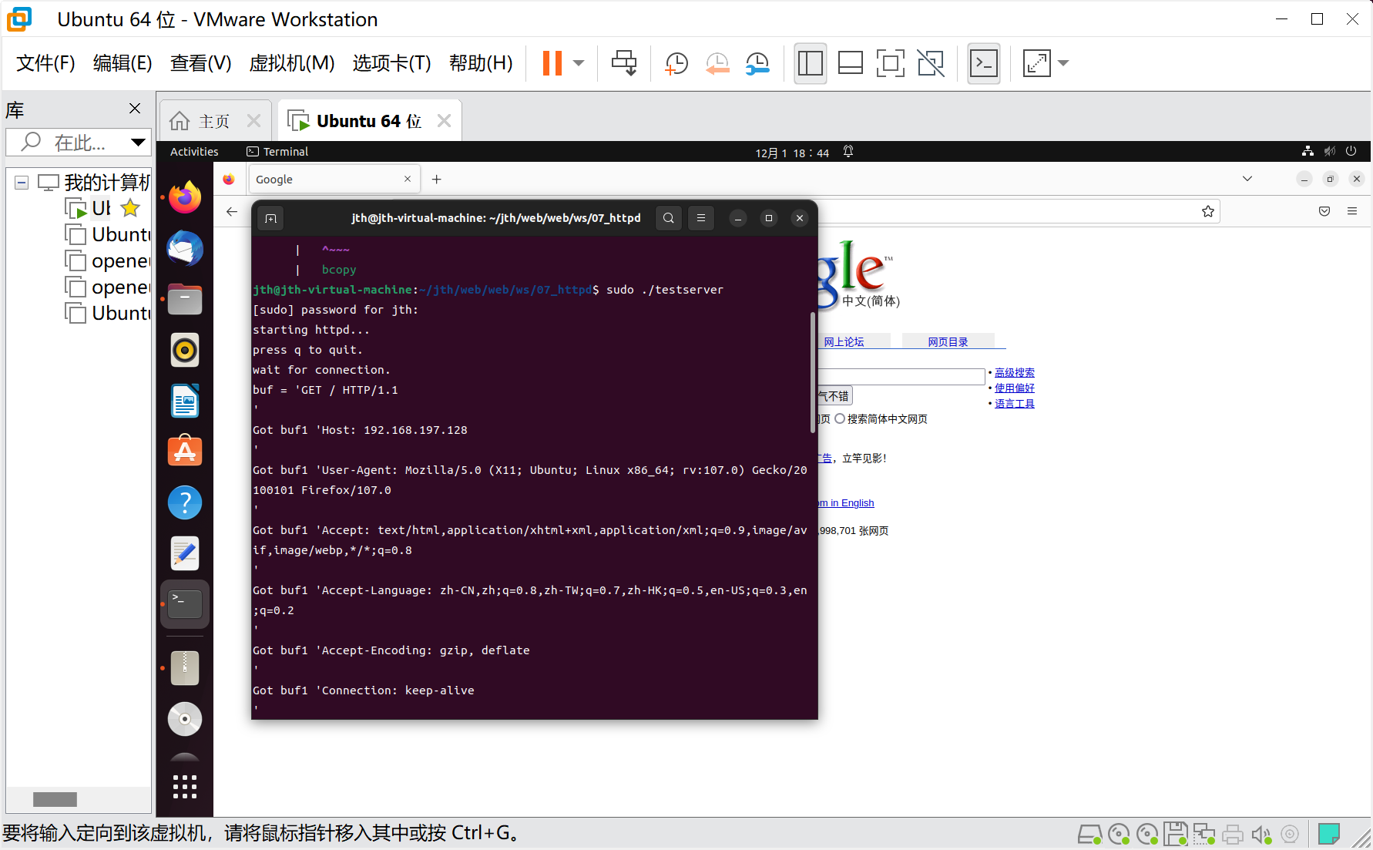This screenshot has width=1373, height=850.
Task: Bookmark this page with the star icon
Action: coord(1208,211)
